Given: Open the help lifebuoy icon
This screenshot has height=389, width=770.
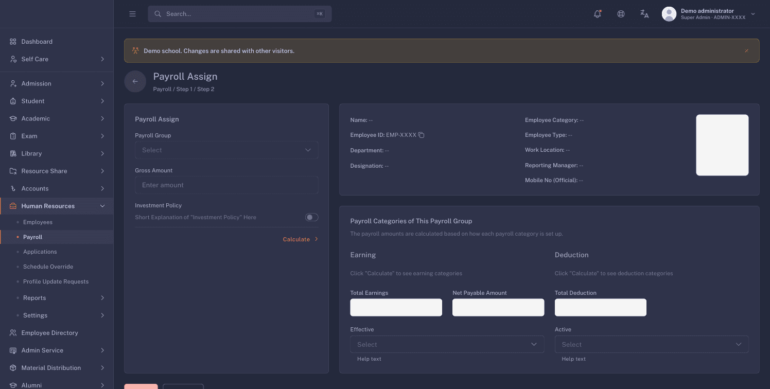Looking at the screenshot, I should pos(621,14).
